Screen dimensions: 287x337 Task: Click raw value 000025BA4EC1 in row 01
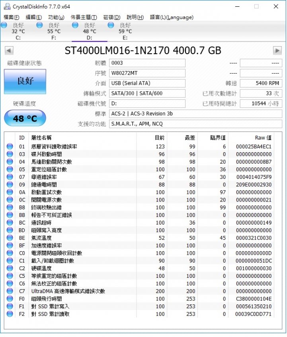tap(254, 147)
